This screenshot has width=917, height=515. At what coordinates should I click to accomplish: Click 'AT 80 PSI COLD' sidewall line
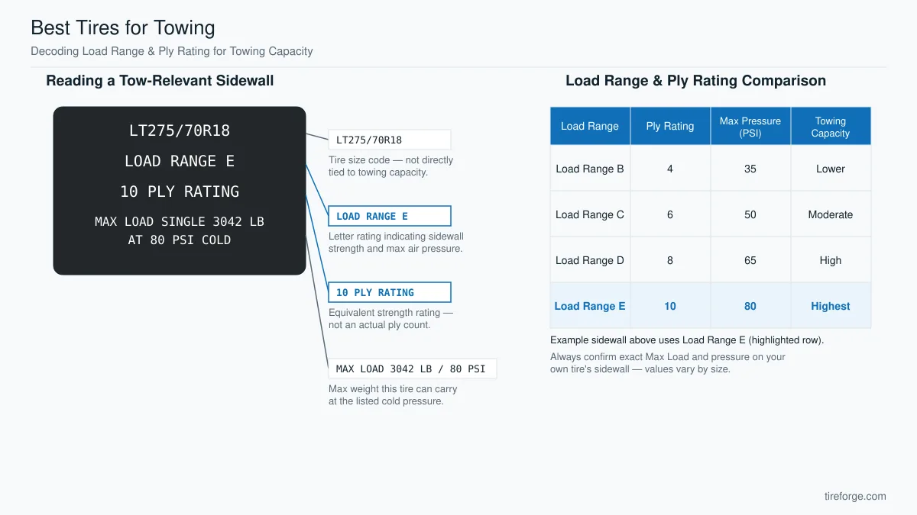180,240
